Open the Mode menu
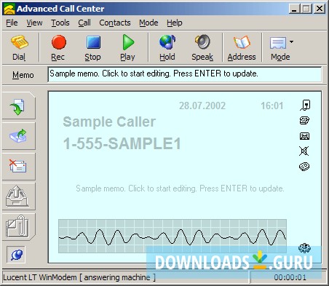 click(148, 23)
